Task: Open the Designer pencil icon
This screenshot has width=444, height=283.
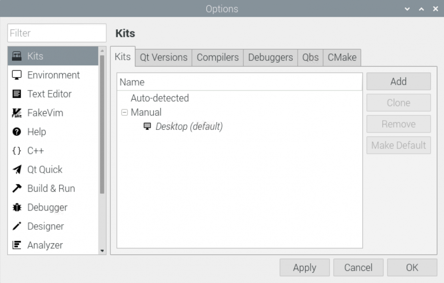Action: [17, 226]
